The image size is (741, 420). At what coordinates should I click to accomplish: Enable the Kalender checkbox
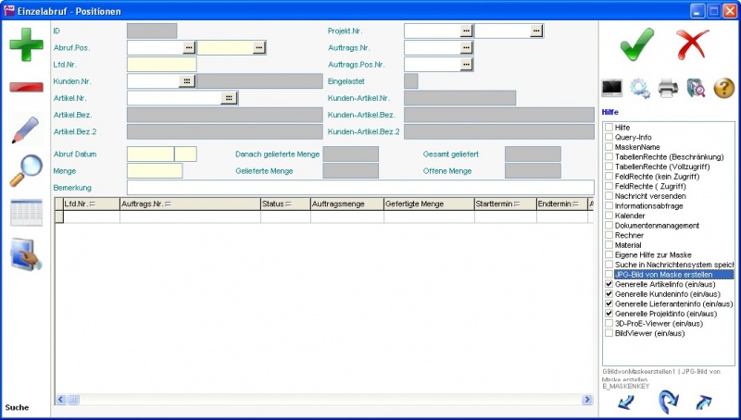[609, 216]
